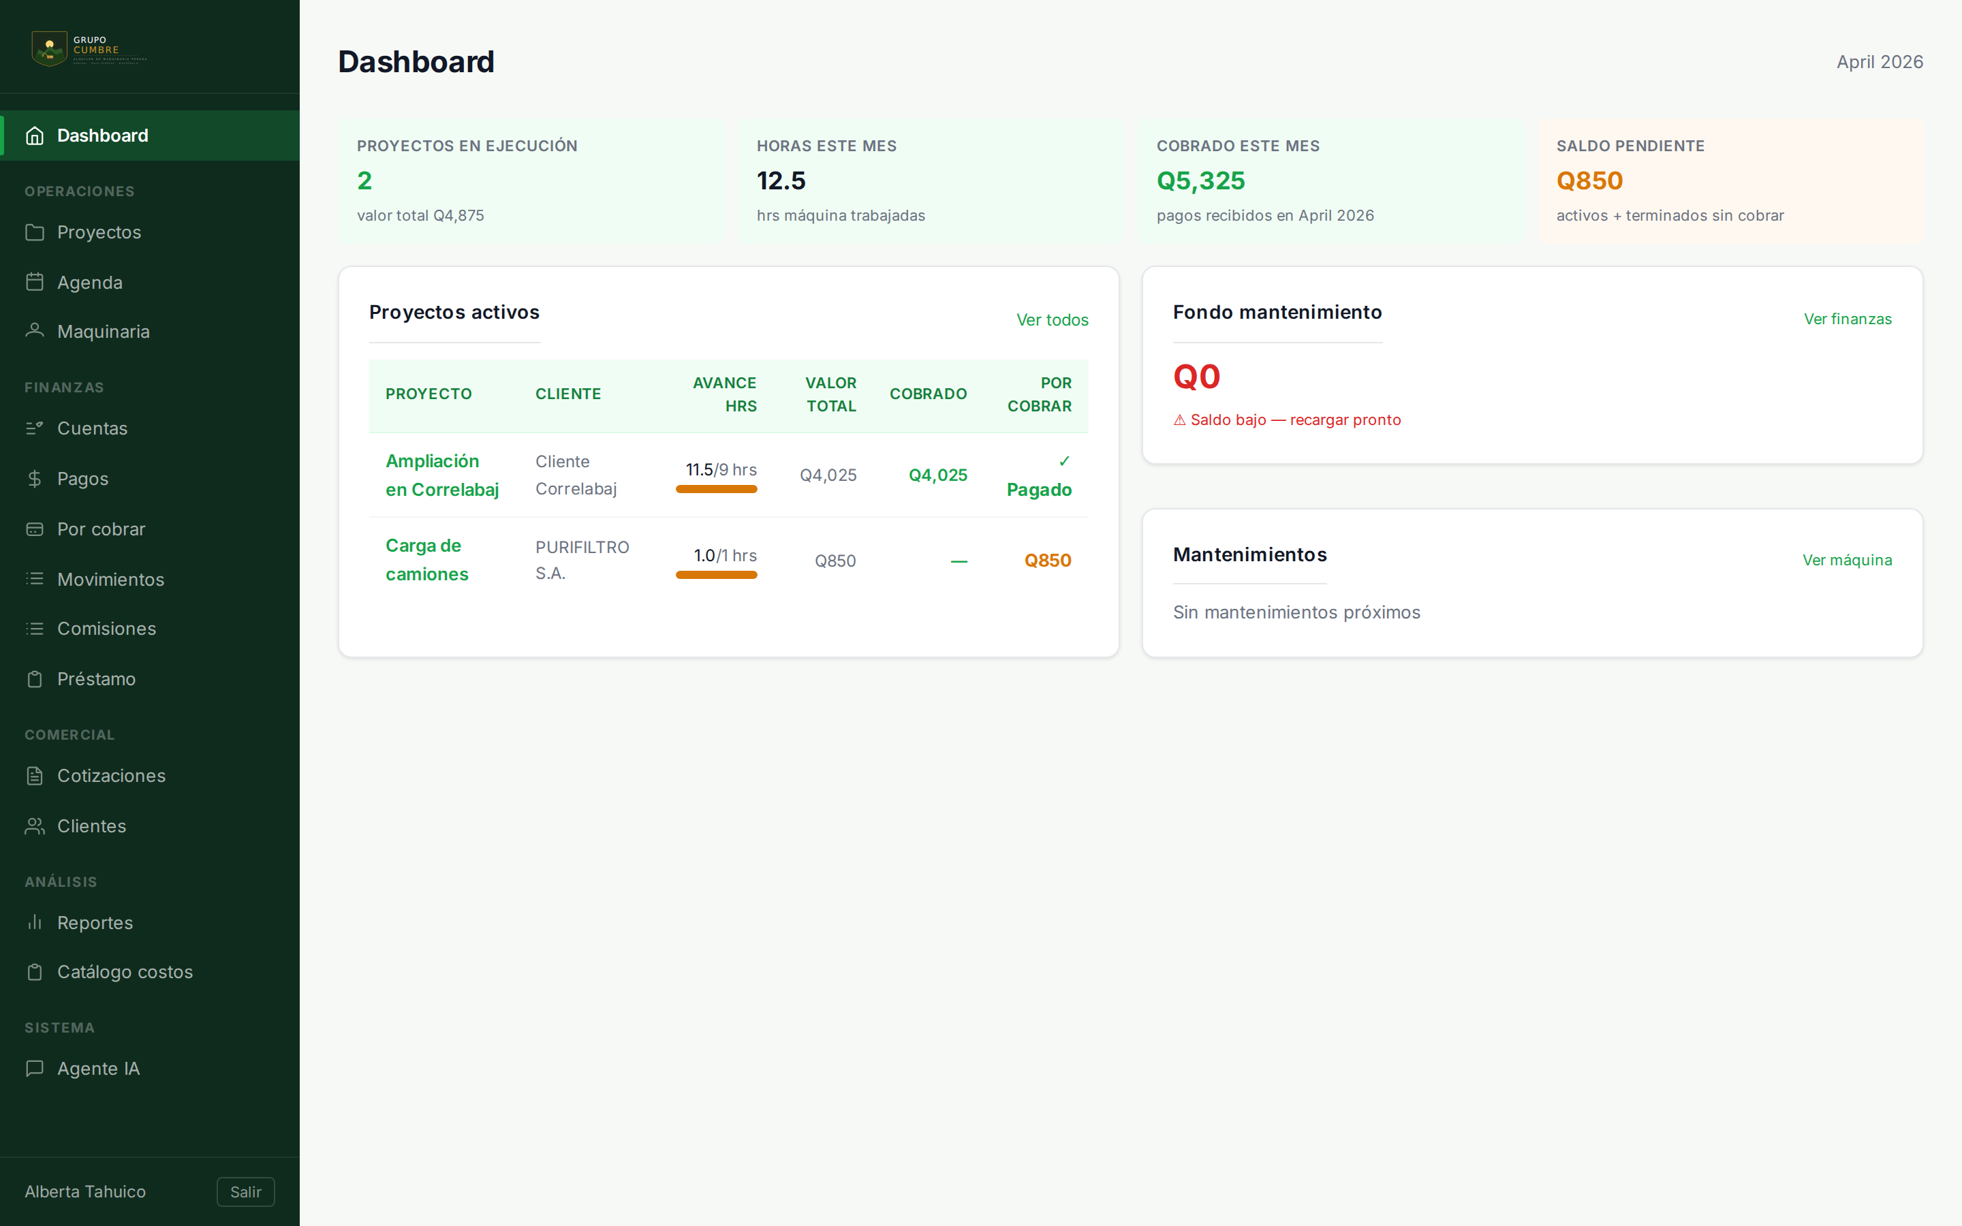The image size is (1962, 1226).
Task: Click the Pagado status text
Action: [1038, 490]
